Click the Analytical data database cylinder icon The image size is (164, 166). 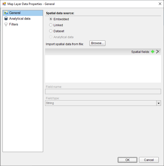[x=6, y=18]
